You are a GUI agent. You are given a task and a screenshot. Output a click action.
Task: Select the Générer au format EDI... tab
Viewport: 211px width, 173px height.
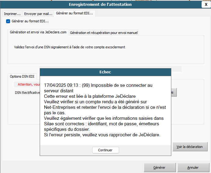click(75, 13)
